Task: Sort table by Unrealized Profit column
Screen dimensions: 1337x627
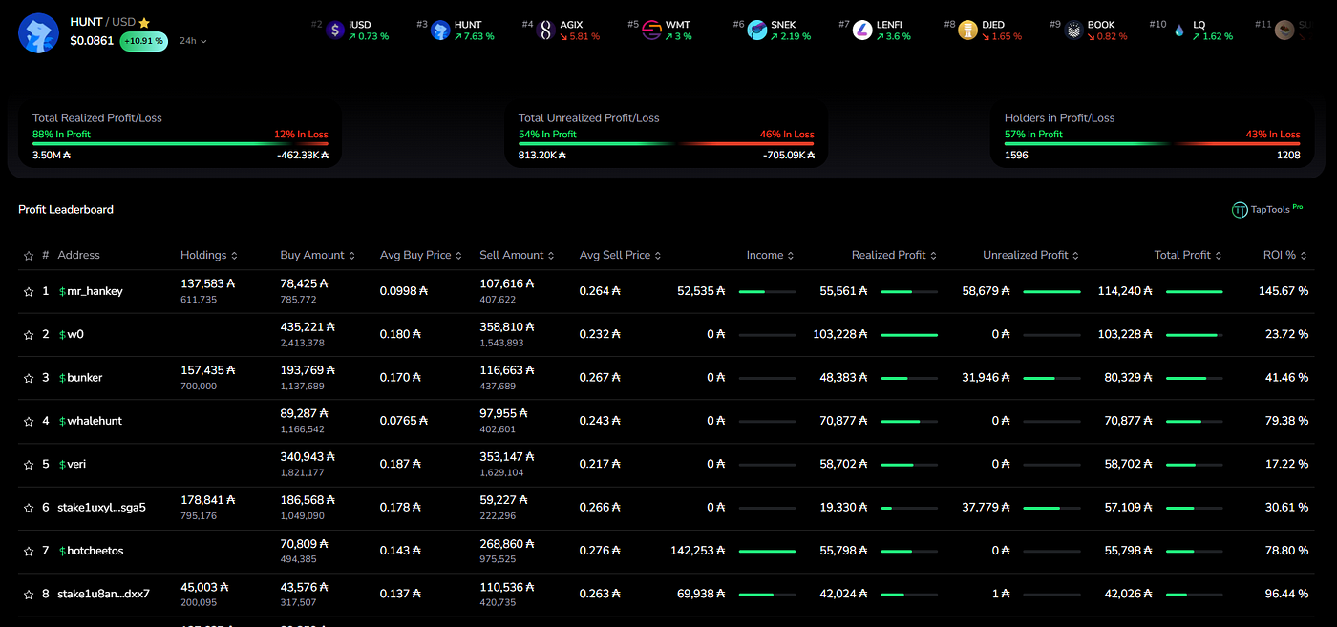Action: [x=1031, y=255]
